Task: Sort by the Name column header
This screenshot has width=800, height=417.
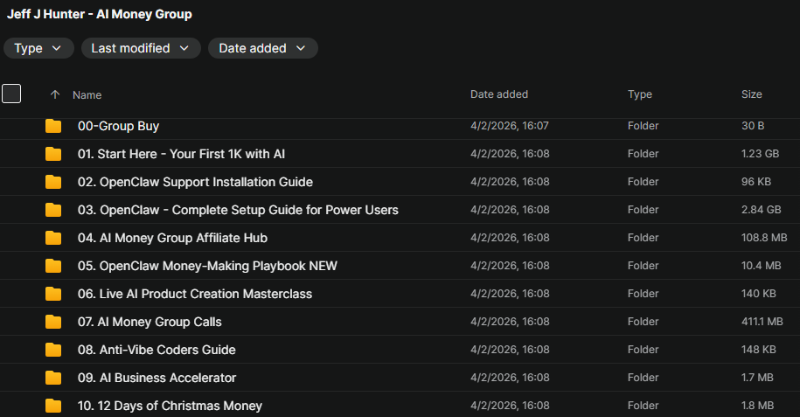Action: coord(87,94)
